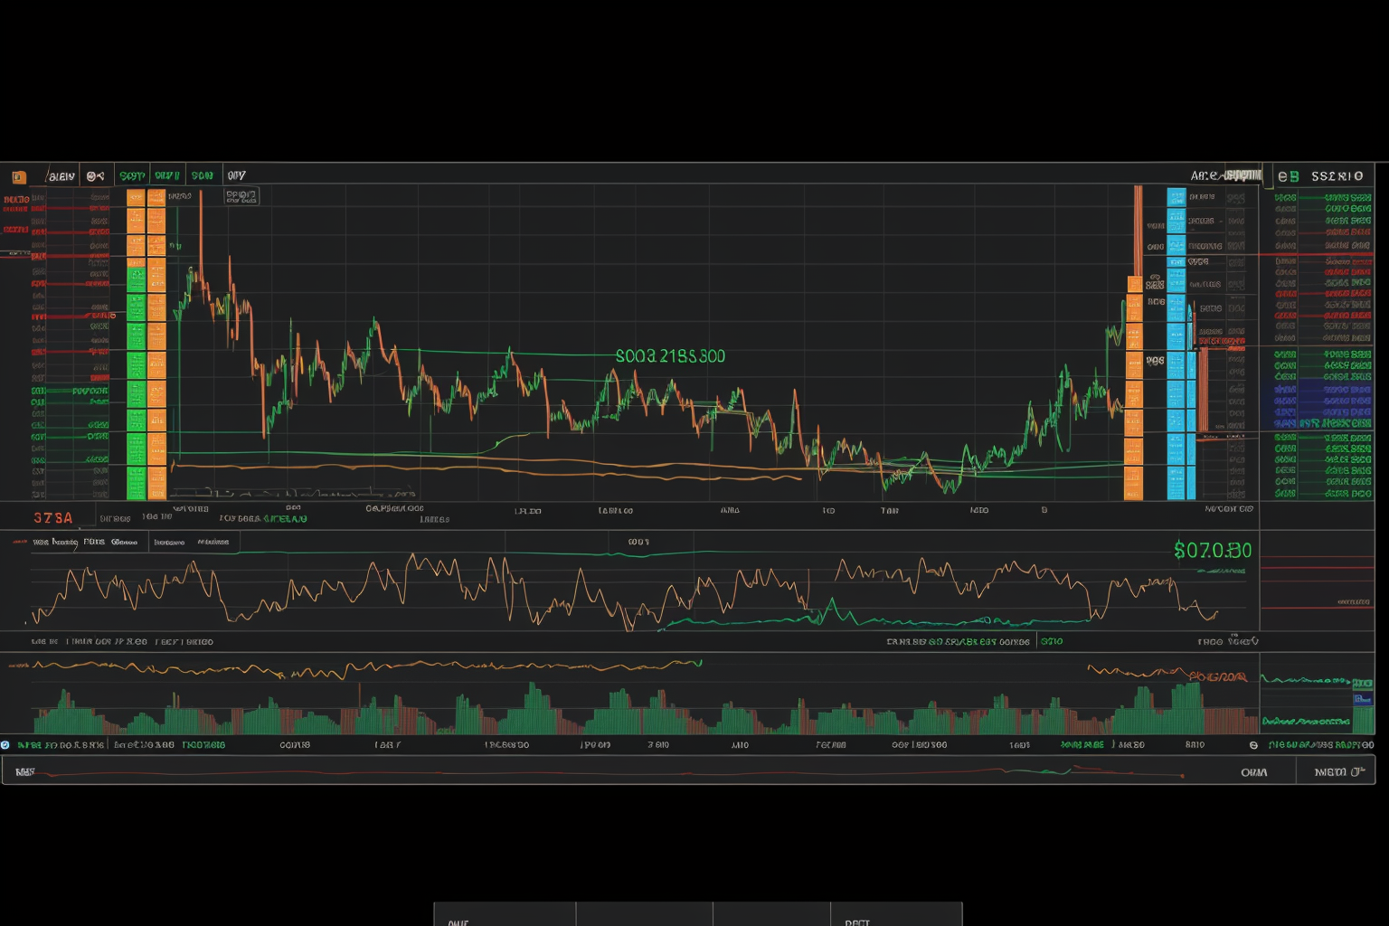The height and width of the screenshot is (926, 1389).
Task: Select the white tab after the three green tabs
Action: pos(236,175)
